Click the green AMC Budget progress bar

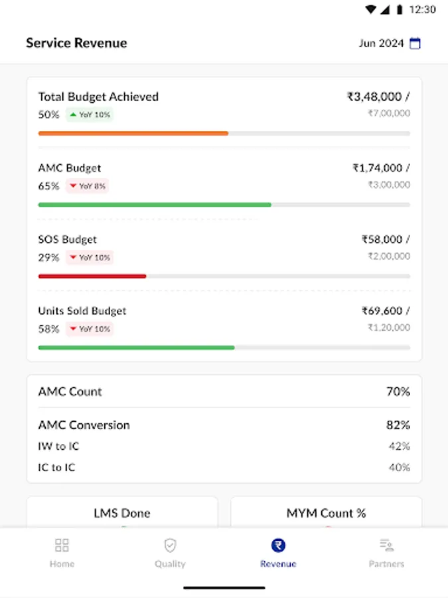coord(154,205)
